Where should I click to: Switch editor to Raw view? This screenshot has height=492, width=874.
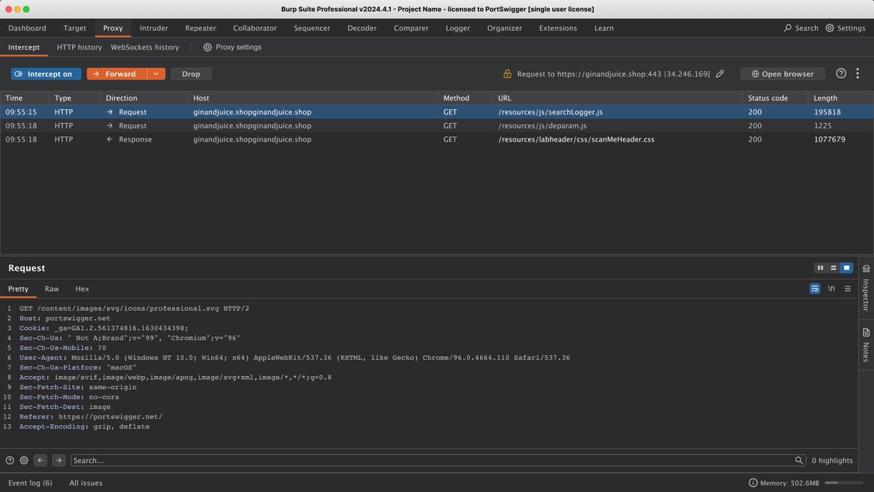point(52,289)
